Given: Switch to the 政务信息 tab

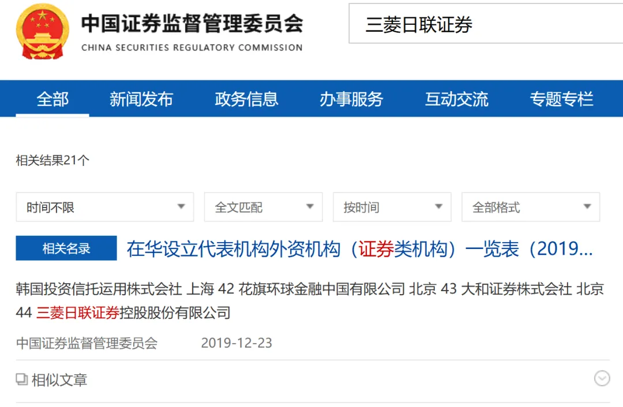Looking at the screenshot, I should pyautogui.click(x=246, y=99).
